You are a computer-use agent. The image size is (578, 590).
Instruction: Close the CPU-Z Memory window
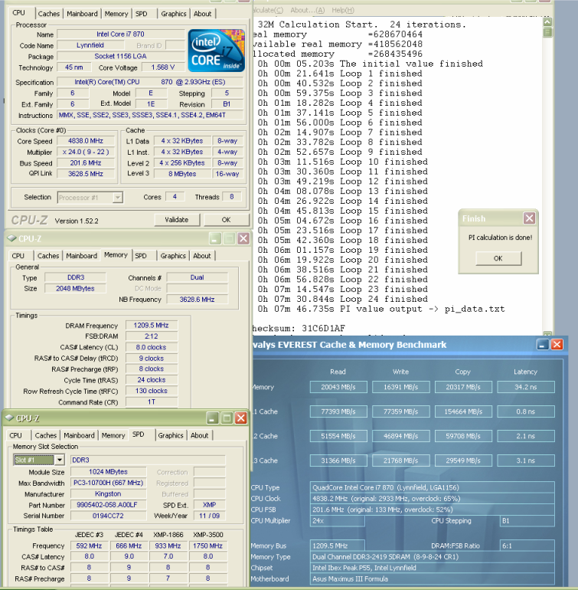coord(243,238)
